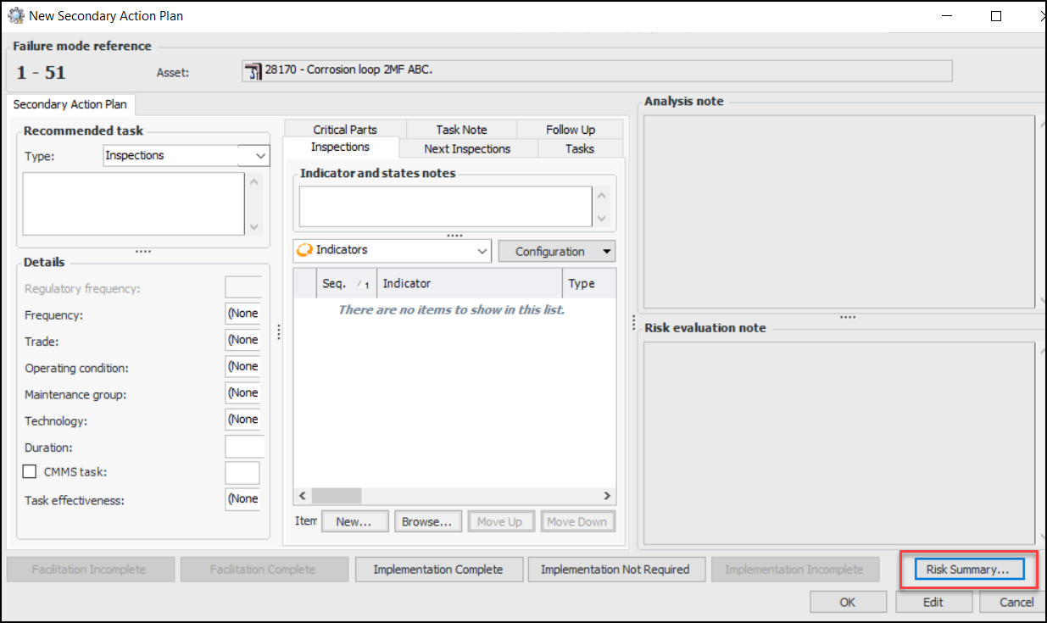
Task: Sort list by Indicator column header
Action: tap(469, 284)
